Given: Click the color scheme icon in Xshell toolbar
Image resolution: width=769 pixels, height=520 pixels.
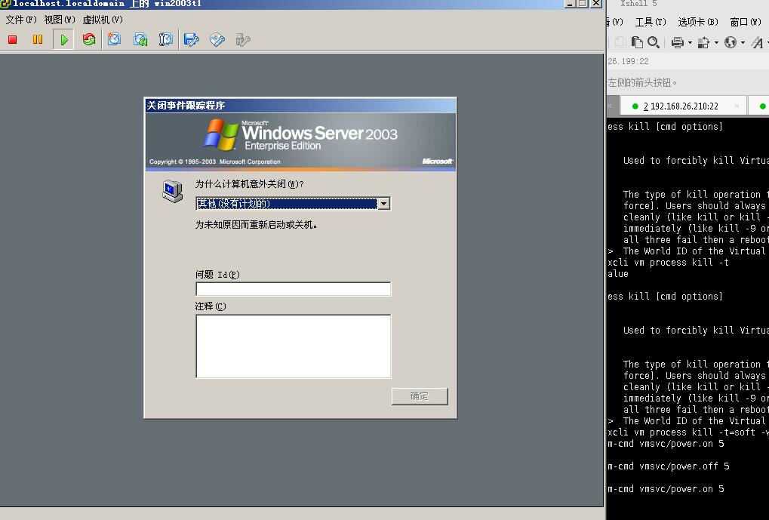Looking at the screenshot, I should point(704,43).
